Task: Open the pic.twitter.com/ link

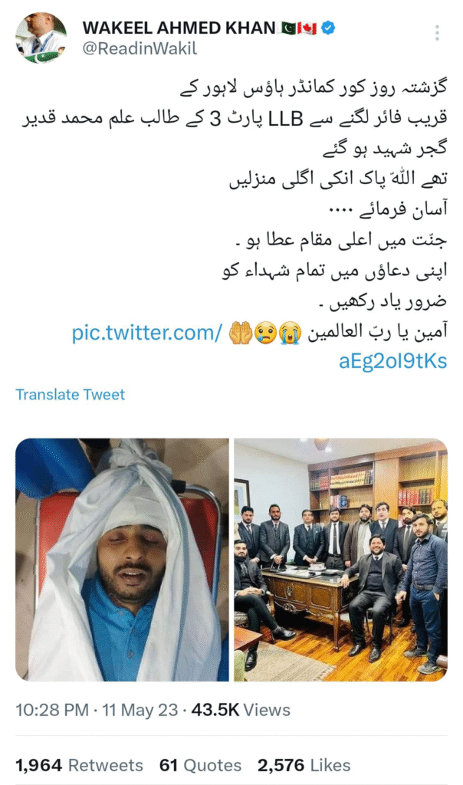Action: tap(146, 333)
